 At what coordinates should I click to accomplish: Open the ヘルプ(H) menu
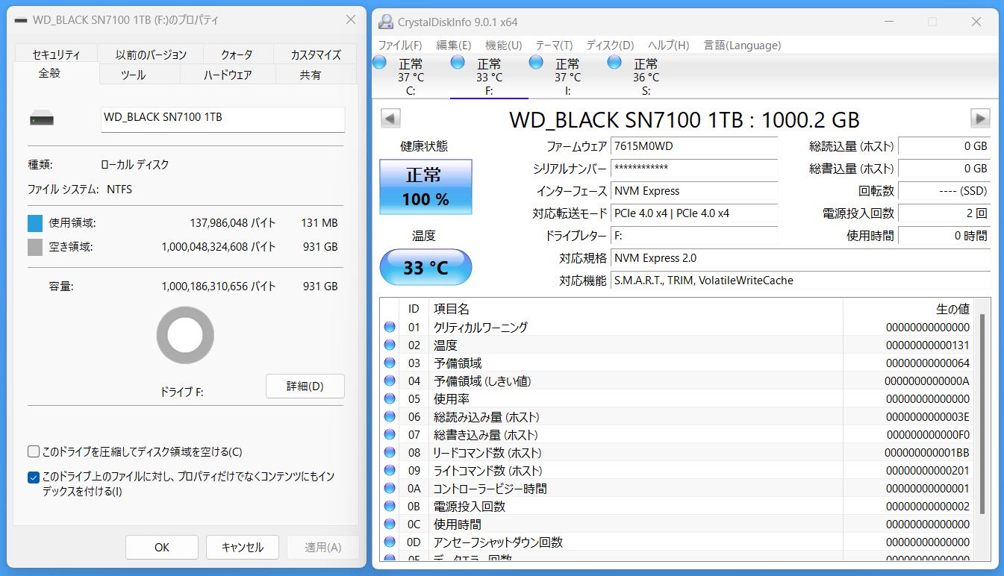click(x=669, y=46)
